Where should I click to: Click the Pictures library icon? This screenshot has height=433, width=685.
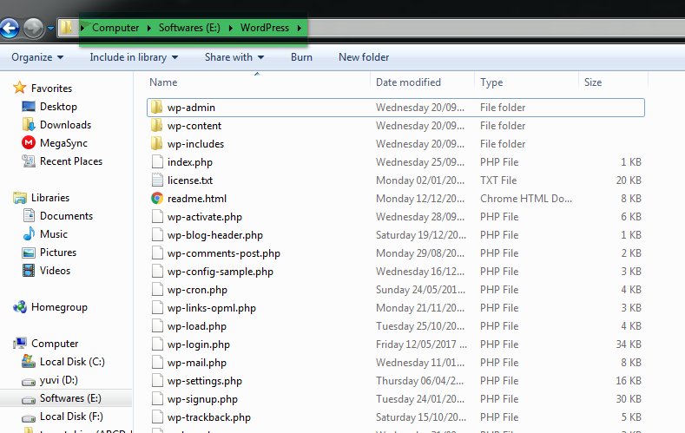[29, 253]
